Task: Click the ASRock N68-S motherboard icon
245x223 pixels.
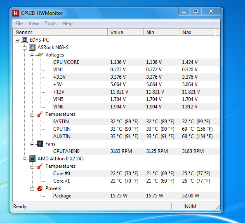Action: 32,47
